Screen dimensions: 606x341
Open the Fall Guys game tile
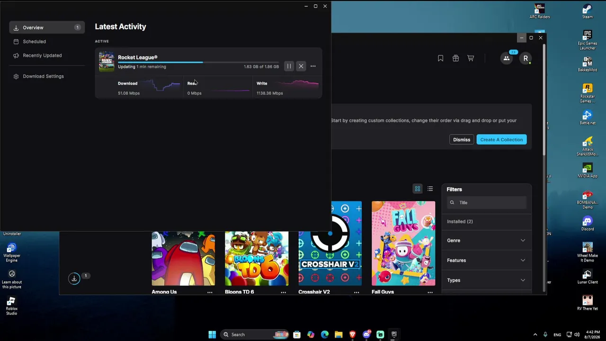(x=403, y=243)
